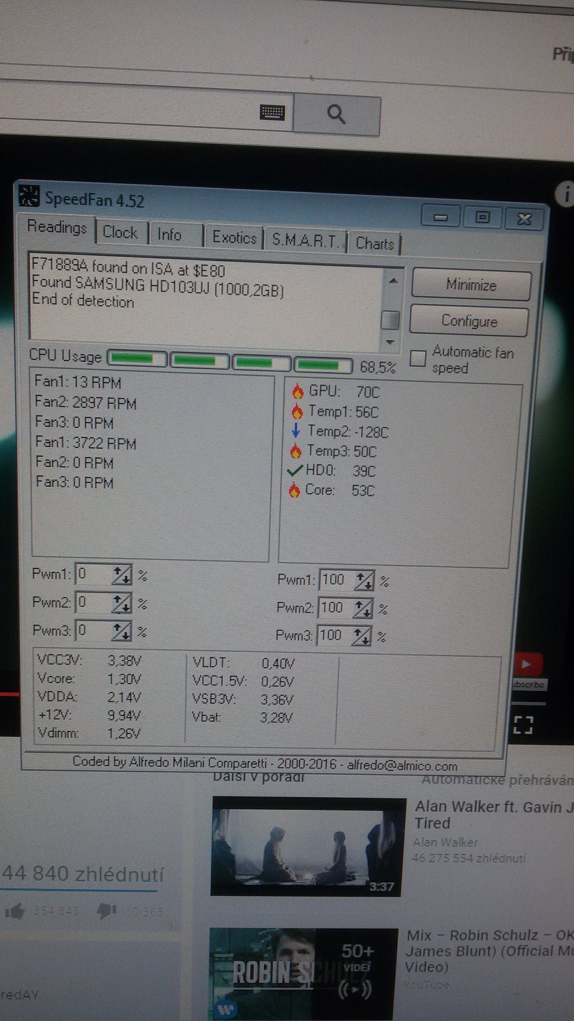Click the Vcore: 1,30V voltage reading
The image size is (574, 1021).
tap(90, 679)
